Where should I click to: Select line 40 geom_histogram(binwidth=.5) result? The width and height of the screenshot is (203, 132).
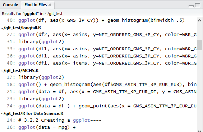[98, 20]
